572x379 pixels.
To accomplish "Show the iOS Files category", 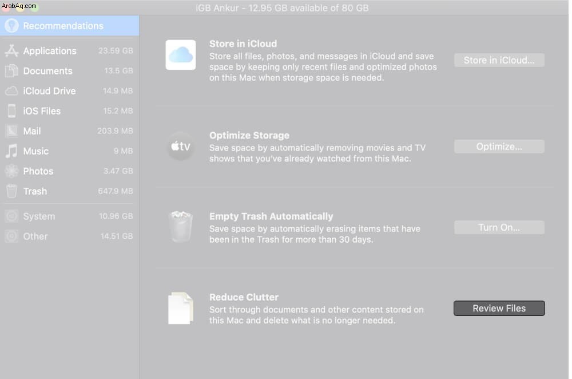I will [69, 111].
